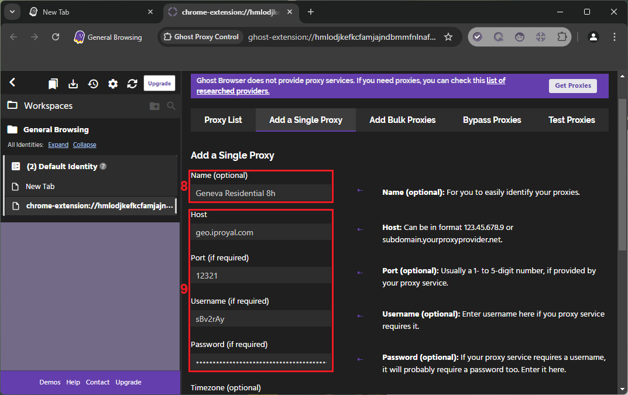The image size is (628, 395).
Task: Collapse all identities link
Action: (x=84, y=145)
